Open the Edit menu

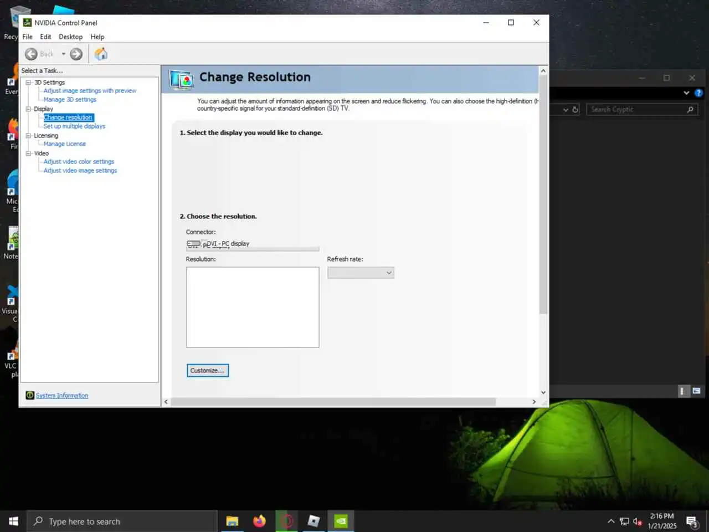pyautogui.click(x=45, y=37)
